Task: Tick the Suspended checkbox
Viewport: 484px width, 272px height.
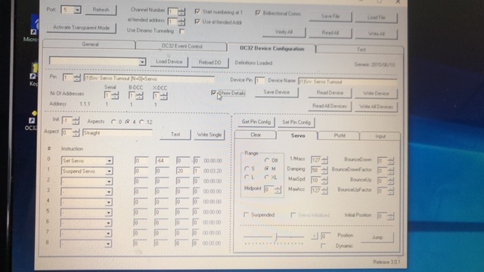Action: pyautogui.click(x=246, y=215)
